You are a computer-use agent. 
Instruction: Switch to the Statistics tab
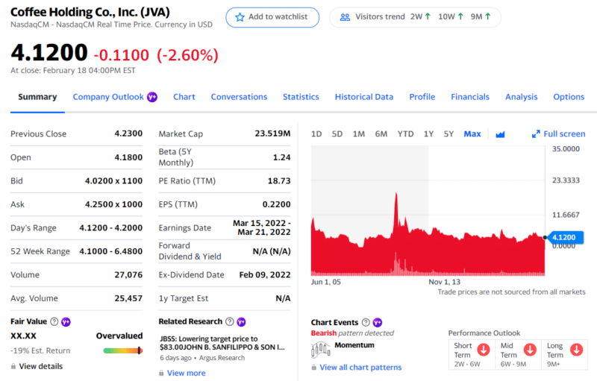(301, 97)
